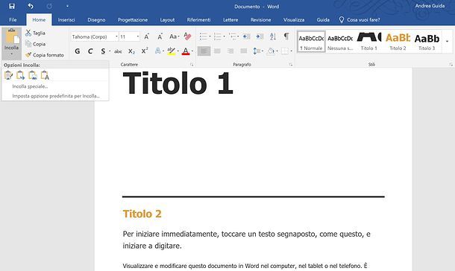Screen dimensions: 455x271
Task: Apply the Normale style
Action: click(311, 42)
